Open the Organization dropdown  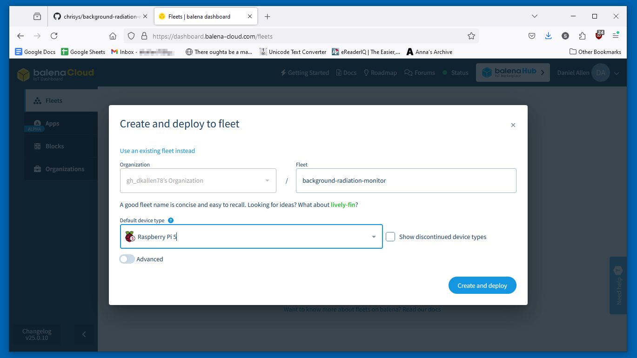tap(198, 180)
